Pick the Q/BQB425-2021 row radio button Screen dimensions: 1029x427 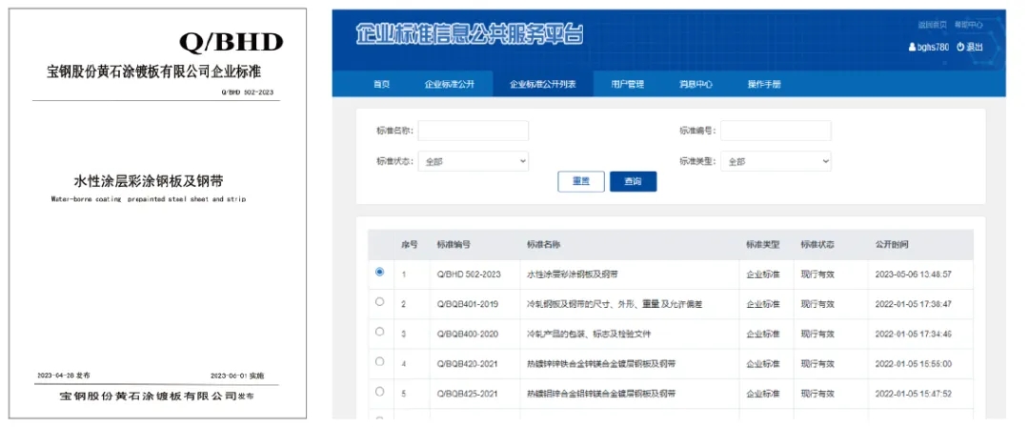380,392
